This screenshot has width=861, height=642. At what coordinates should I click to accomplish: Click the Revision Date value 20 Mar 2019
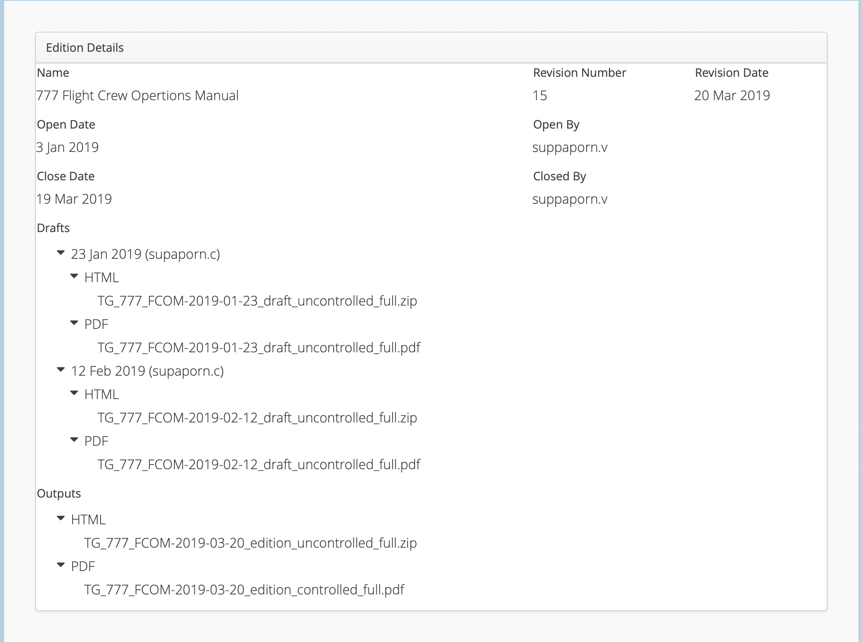pos(732,96)
